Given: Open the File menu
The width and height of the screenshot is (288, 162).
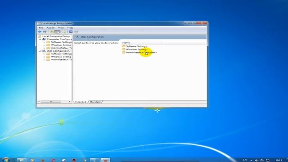Looking at the screenshot, I should 41,28.
